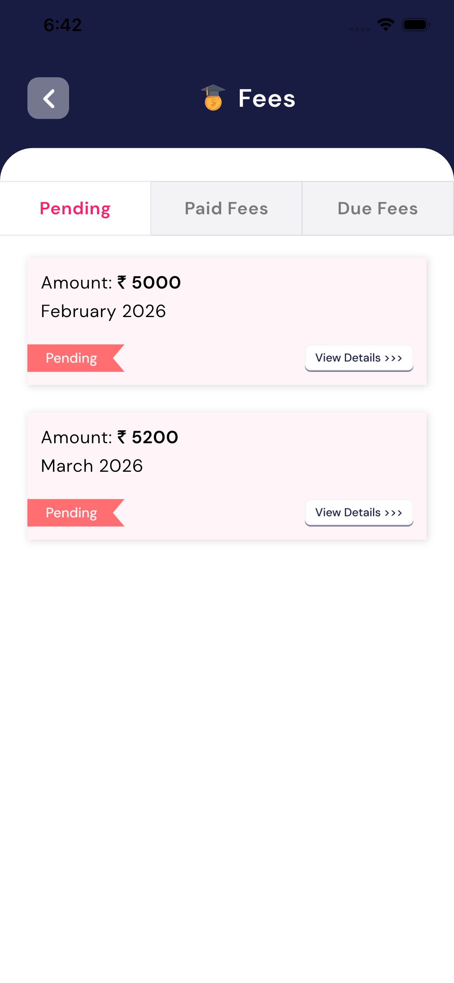Switch to the Pending tab

(75, 208)
